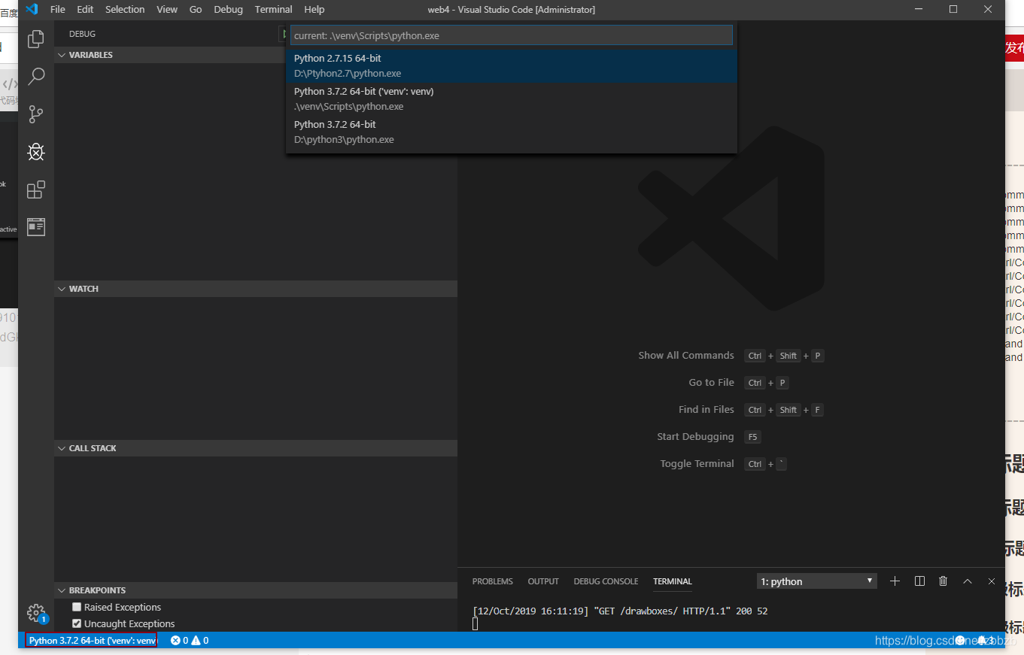Open the File menu
The image size is (1024, 655).
pyautogui.click(x=58, y=9)
